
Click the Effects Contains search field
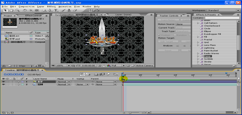pos(222,18)
